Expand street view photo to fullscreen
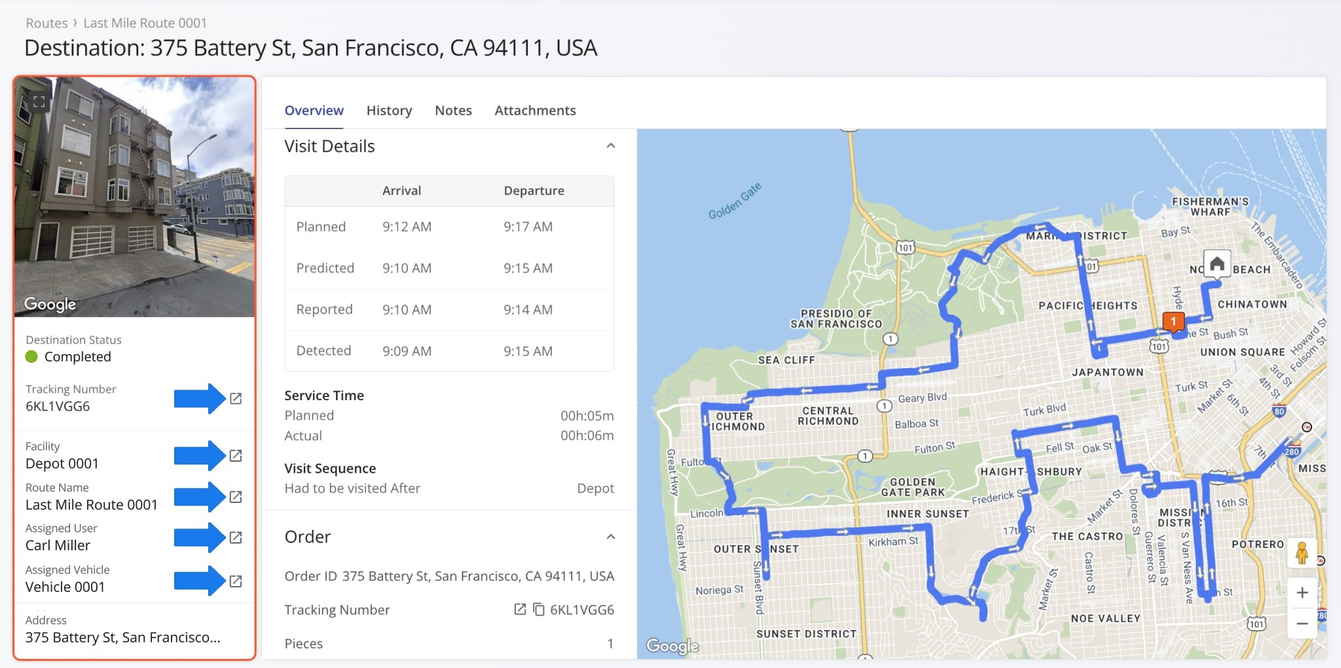This screenshot has width=1341, height=668. [x=39, y=102]
